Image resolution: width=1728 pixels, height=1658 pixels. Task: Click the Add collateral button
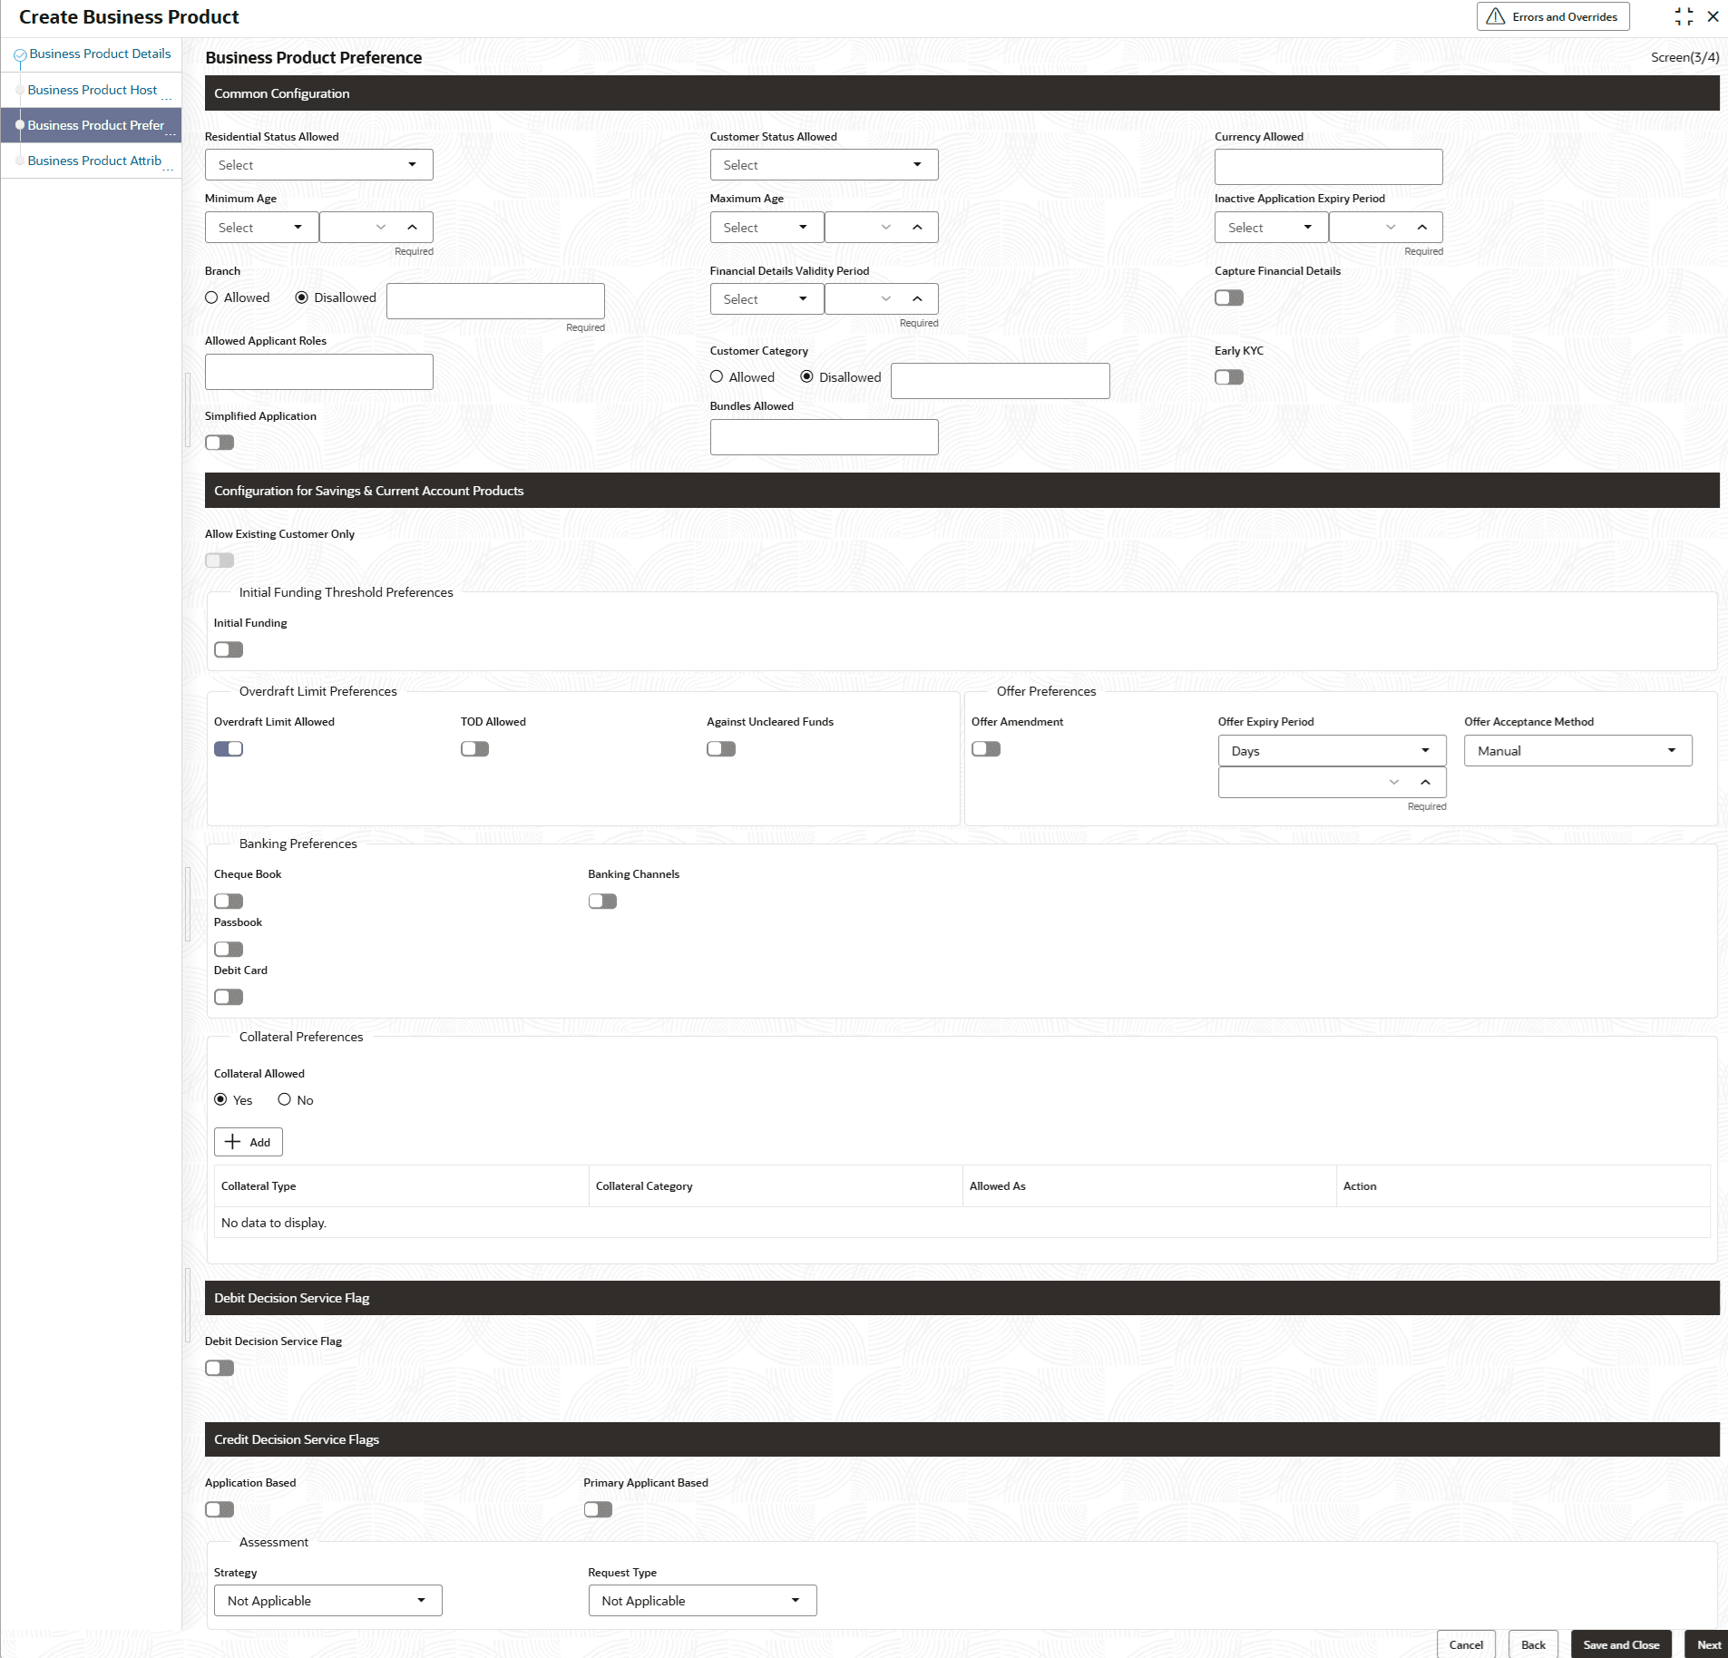(249, 1142)
